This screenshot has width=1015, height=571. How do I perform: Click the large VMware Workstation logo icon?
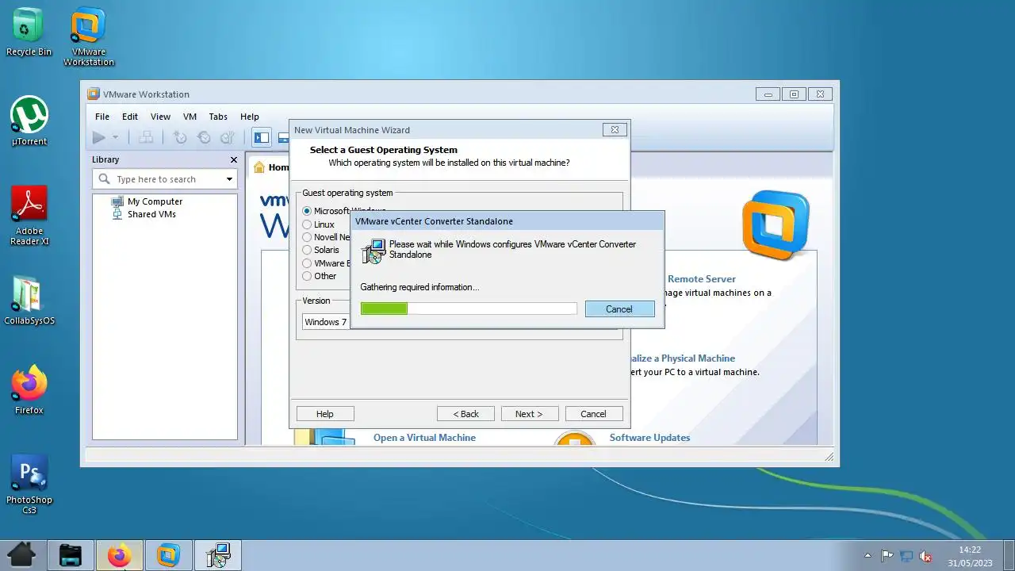(x=776, y=226)
